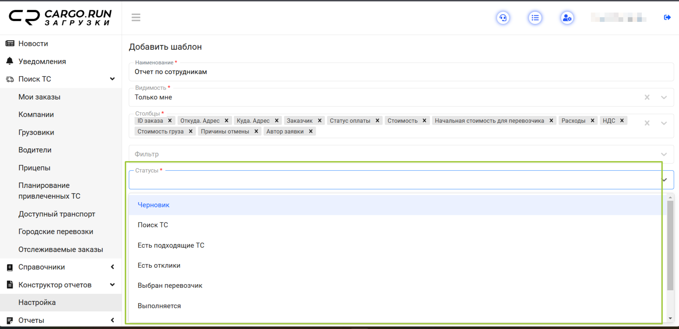This screenshot has width=679, height=329.
Task: Open Компании page
Action: [x=36, y=115]
